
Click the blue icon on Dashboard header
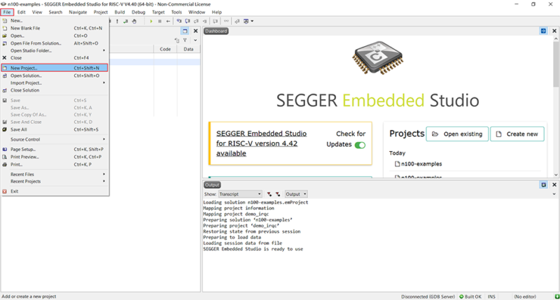(543, 31)
